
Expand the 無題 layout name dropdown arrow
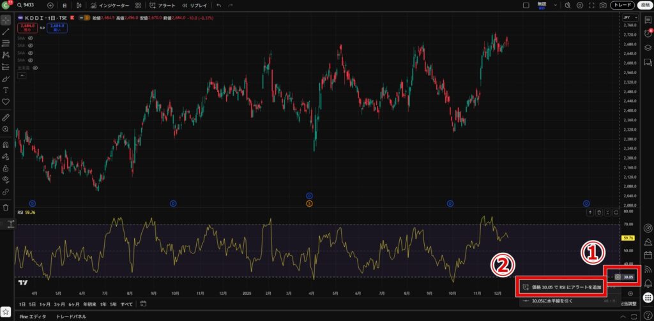click(556, 5)
